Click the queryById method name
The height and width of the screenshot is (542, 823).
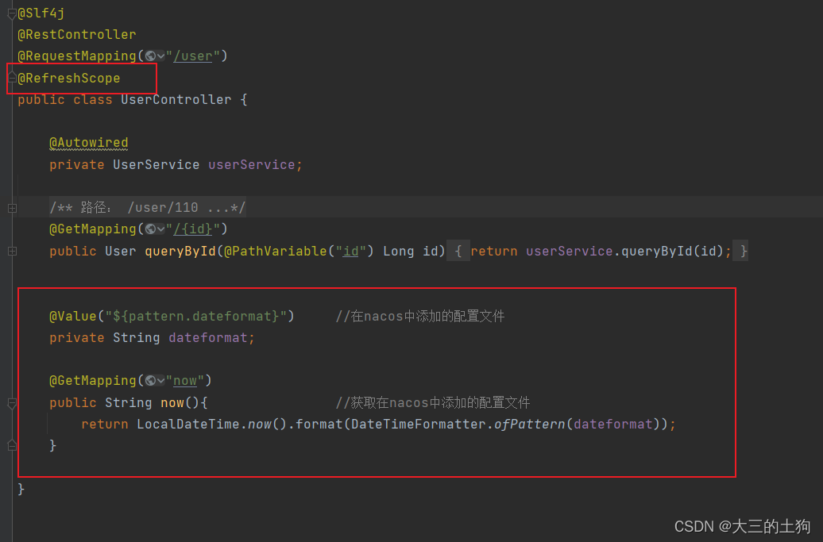180,252
